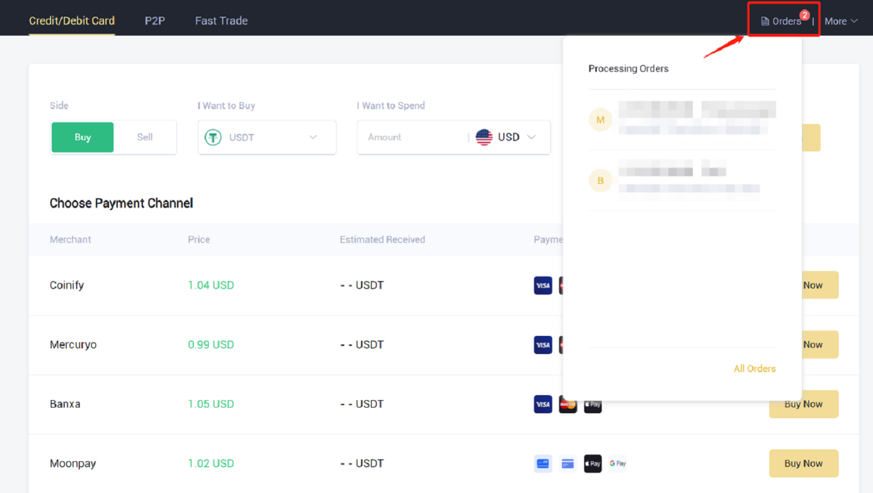Click the US flag icon next to USD
Viewport: 873px width, 493px height.
pos(484,137)
